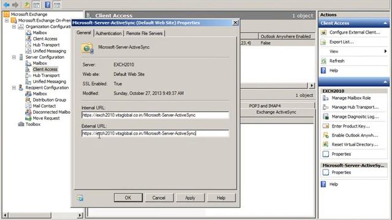Select Microsoft Exchange root node
Screen dimensions: 392x220
click(x=29, y=14)
